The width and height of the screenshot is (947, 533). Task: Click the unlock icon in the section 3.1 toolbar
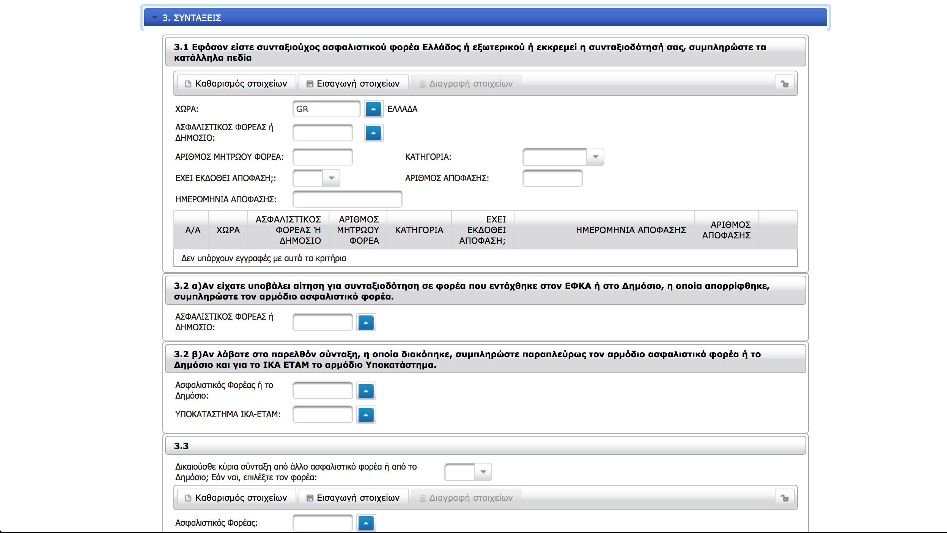point(785,84)
